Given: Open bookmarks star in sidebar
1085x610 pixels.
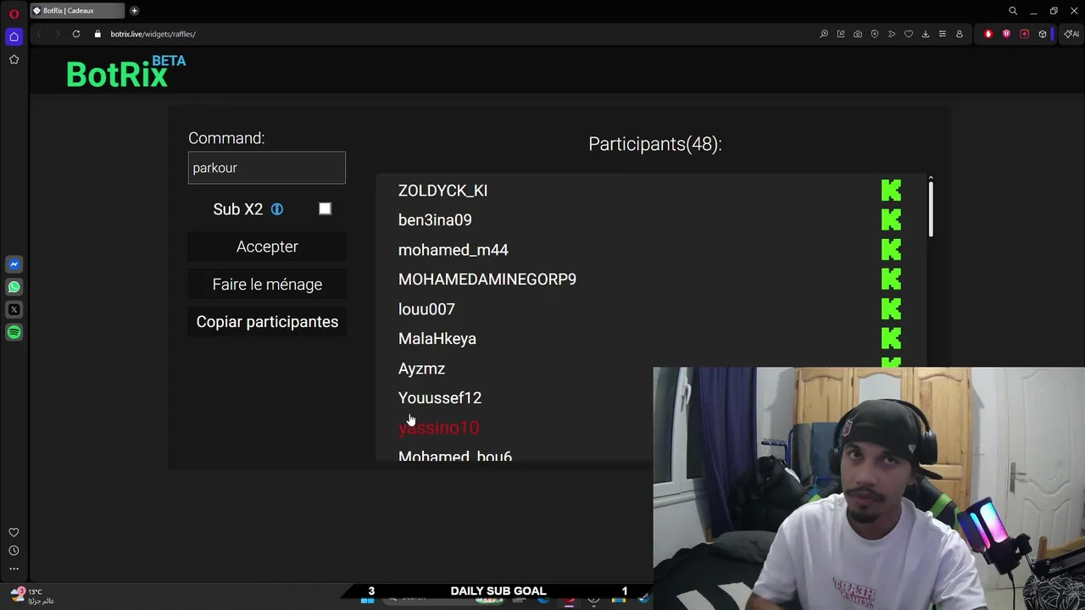Looking at the screenshot, I should [x=14, y=59].
